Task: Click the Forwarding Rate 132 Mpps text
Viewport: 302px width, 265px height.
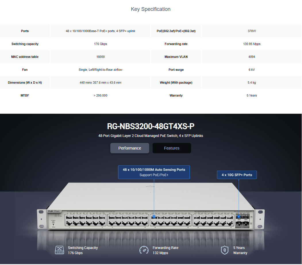Action: coord(165,250)
